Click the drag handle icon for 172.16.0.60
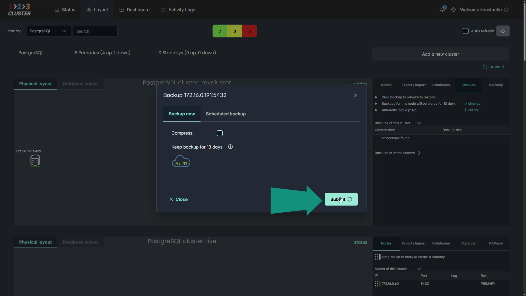 [x=376, y=284]
